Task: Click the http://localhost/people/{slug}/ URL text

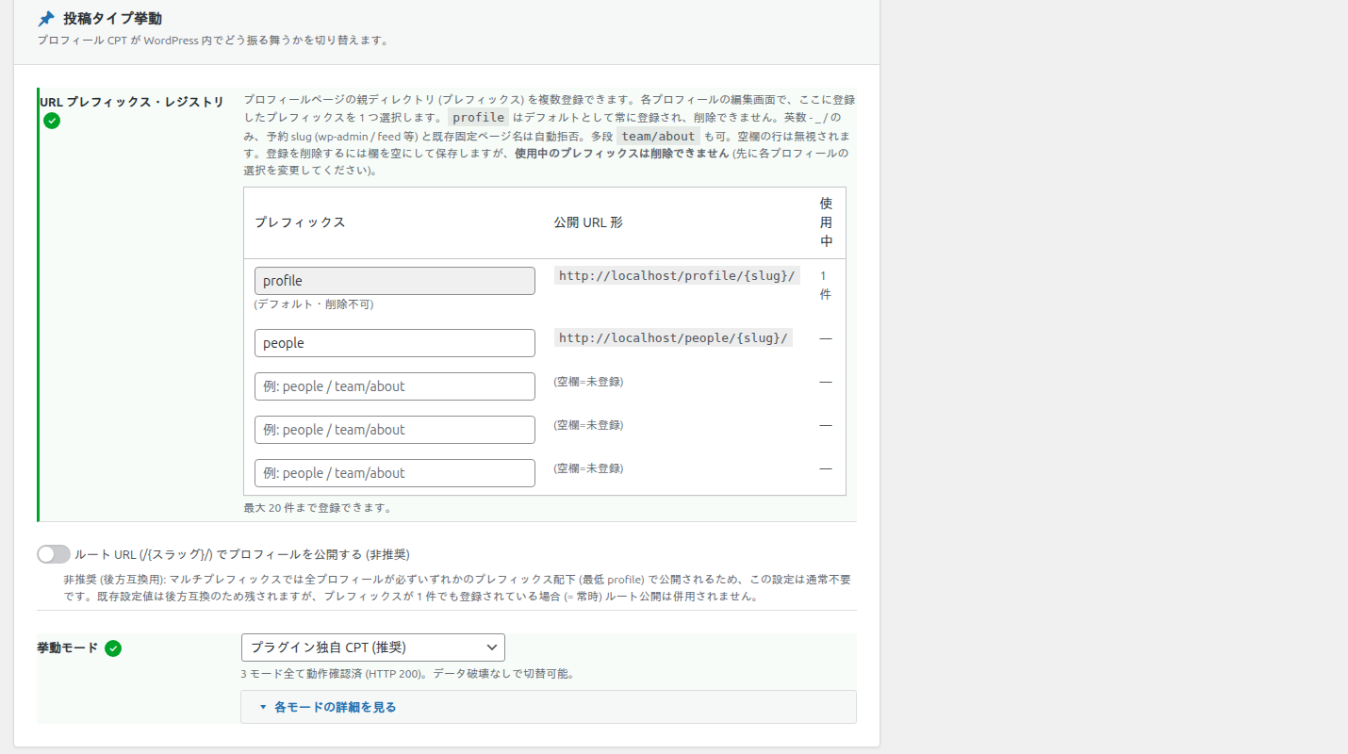Action: click(673, 338)
